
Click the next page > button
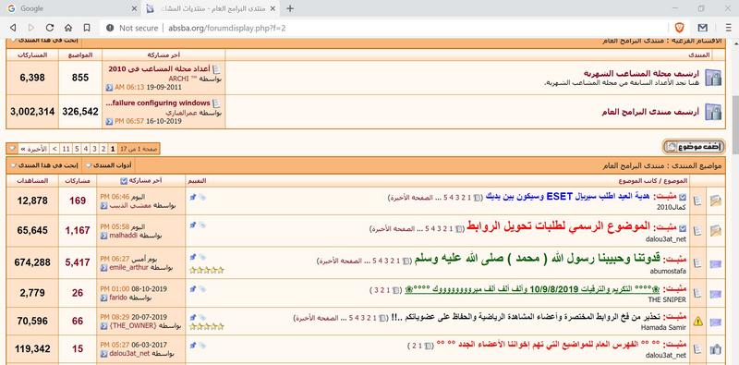[x=55, y=149]
